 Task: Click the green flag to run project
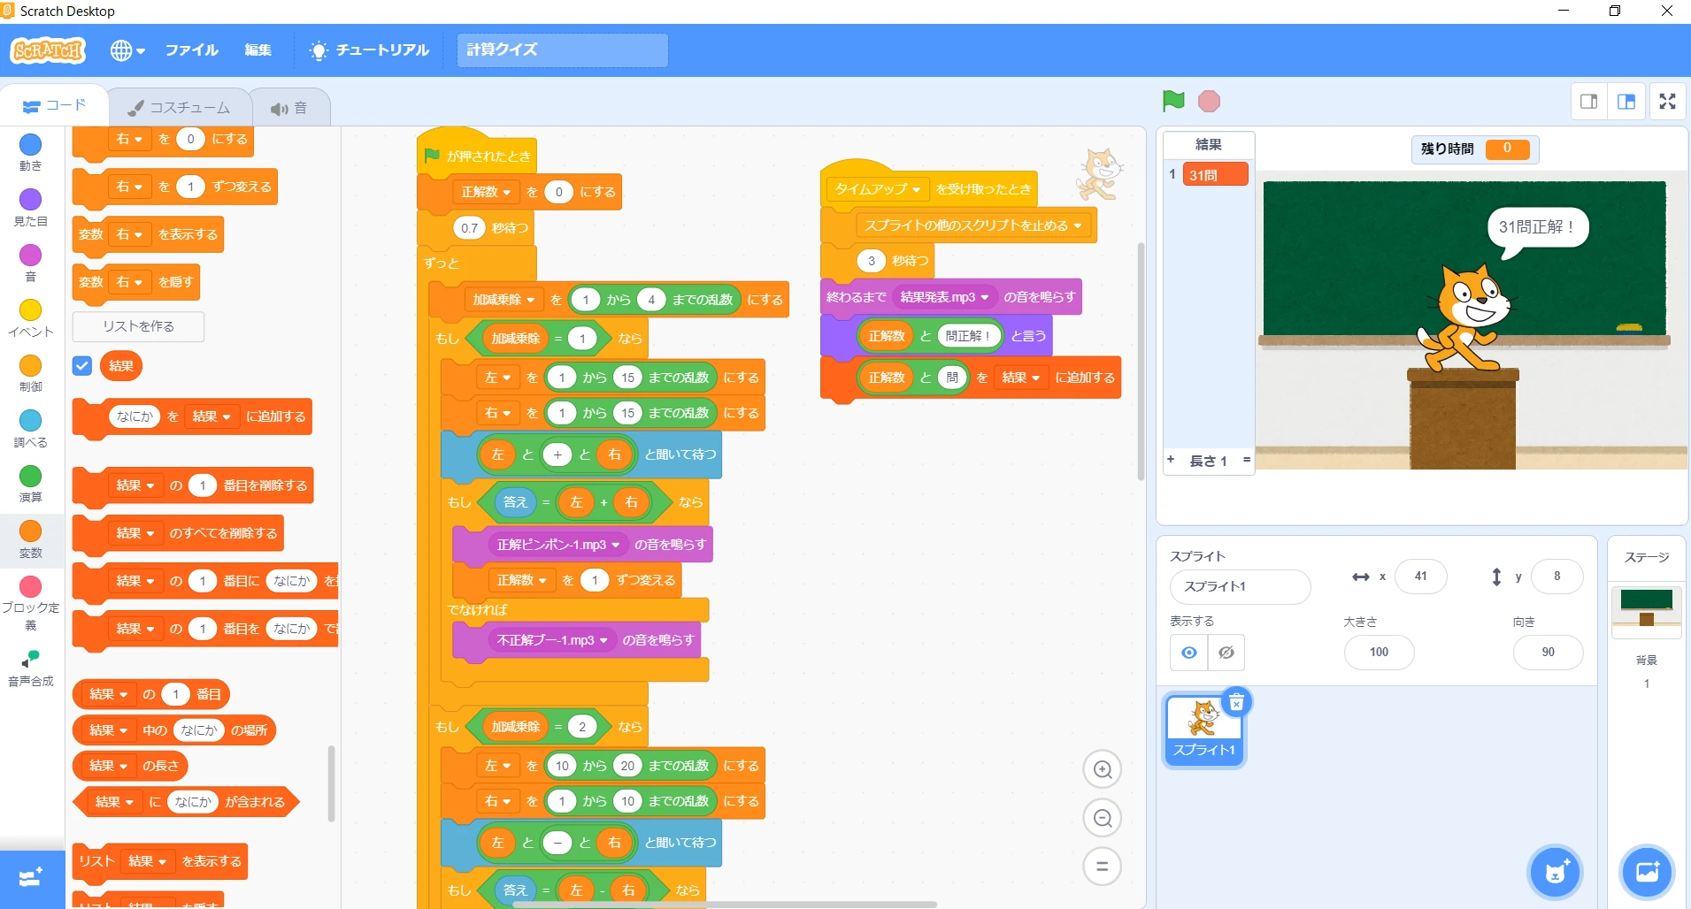click(x=1173, y=102)
